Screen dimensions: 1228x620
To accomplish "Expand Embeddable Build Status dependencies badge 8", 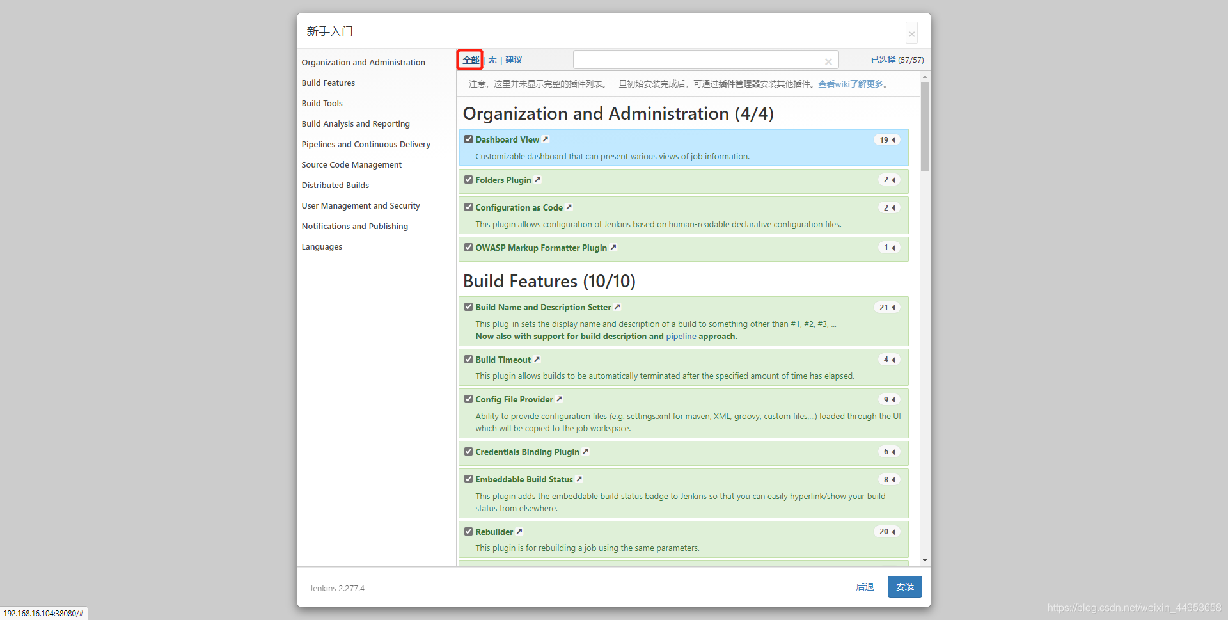I will pos(889,479).
